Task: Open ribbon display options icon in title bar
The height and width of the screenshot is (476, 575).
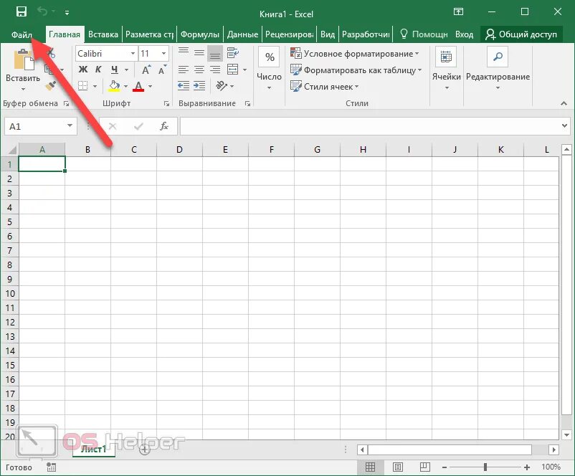Action: (458, 11)
